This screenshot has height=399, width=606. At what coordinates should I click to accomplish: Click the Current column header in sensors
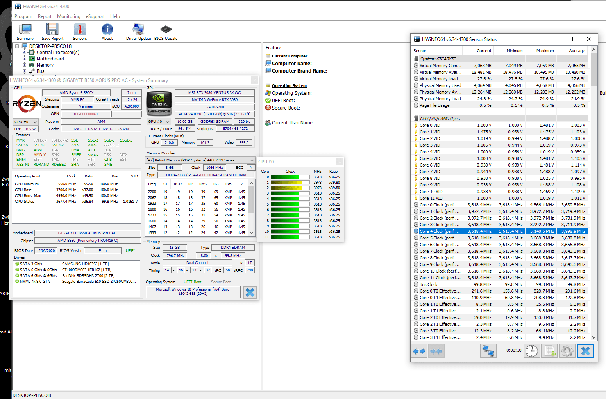(x=478, y=51)
